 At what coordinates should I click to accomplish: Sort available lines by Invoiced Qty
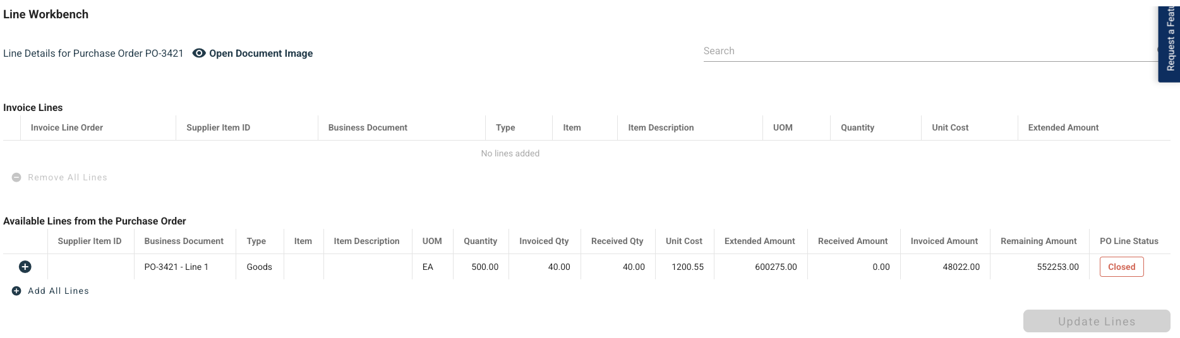544,241
